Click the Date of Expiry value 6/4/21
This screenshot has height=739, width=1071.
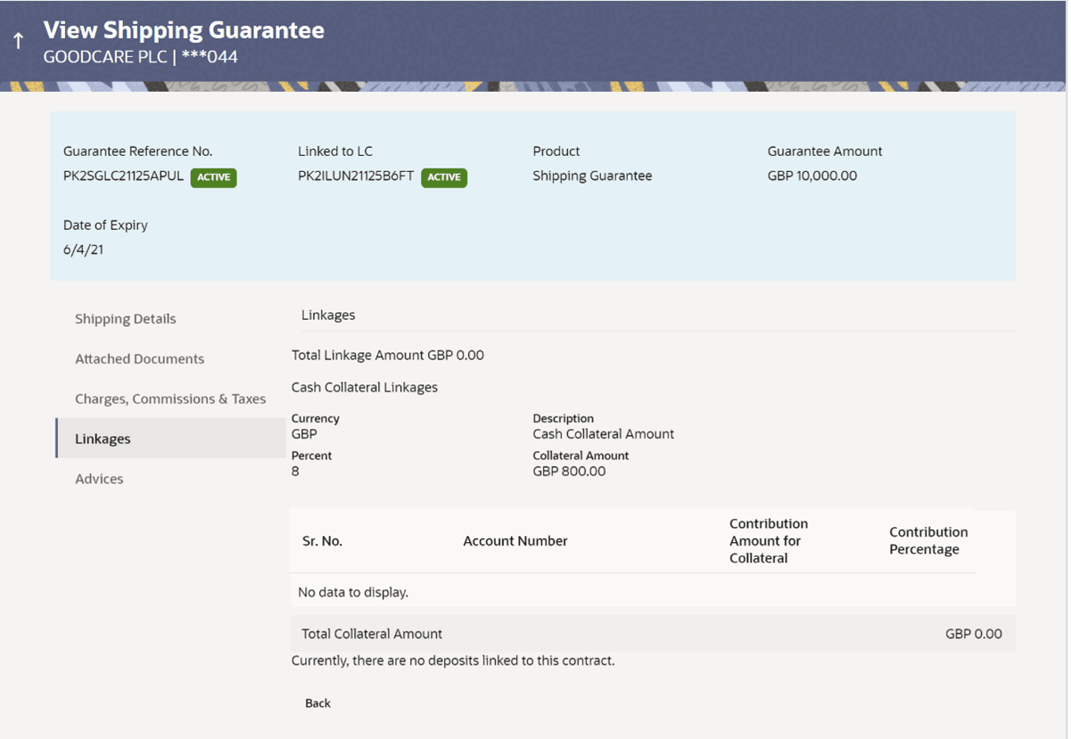click(x=81, y=250)
